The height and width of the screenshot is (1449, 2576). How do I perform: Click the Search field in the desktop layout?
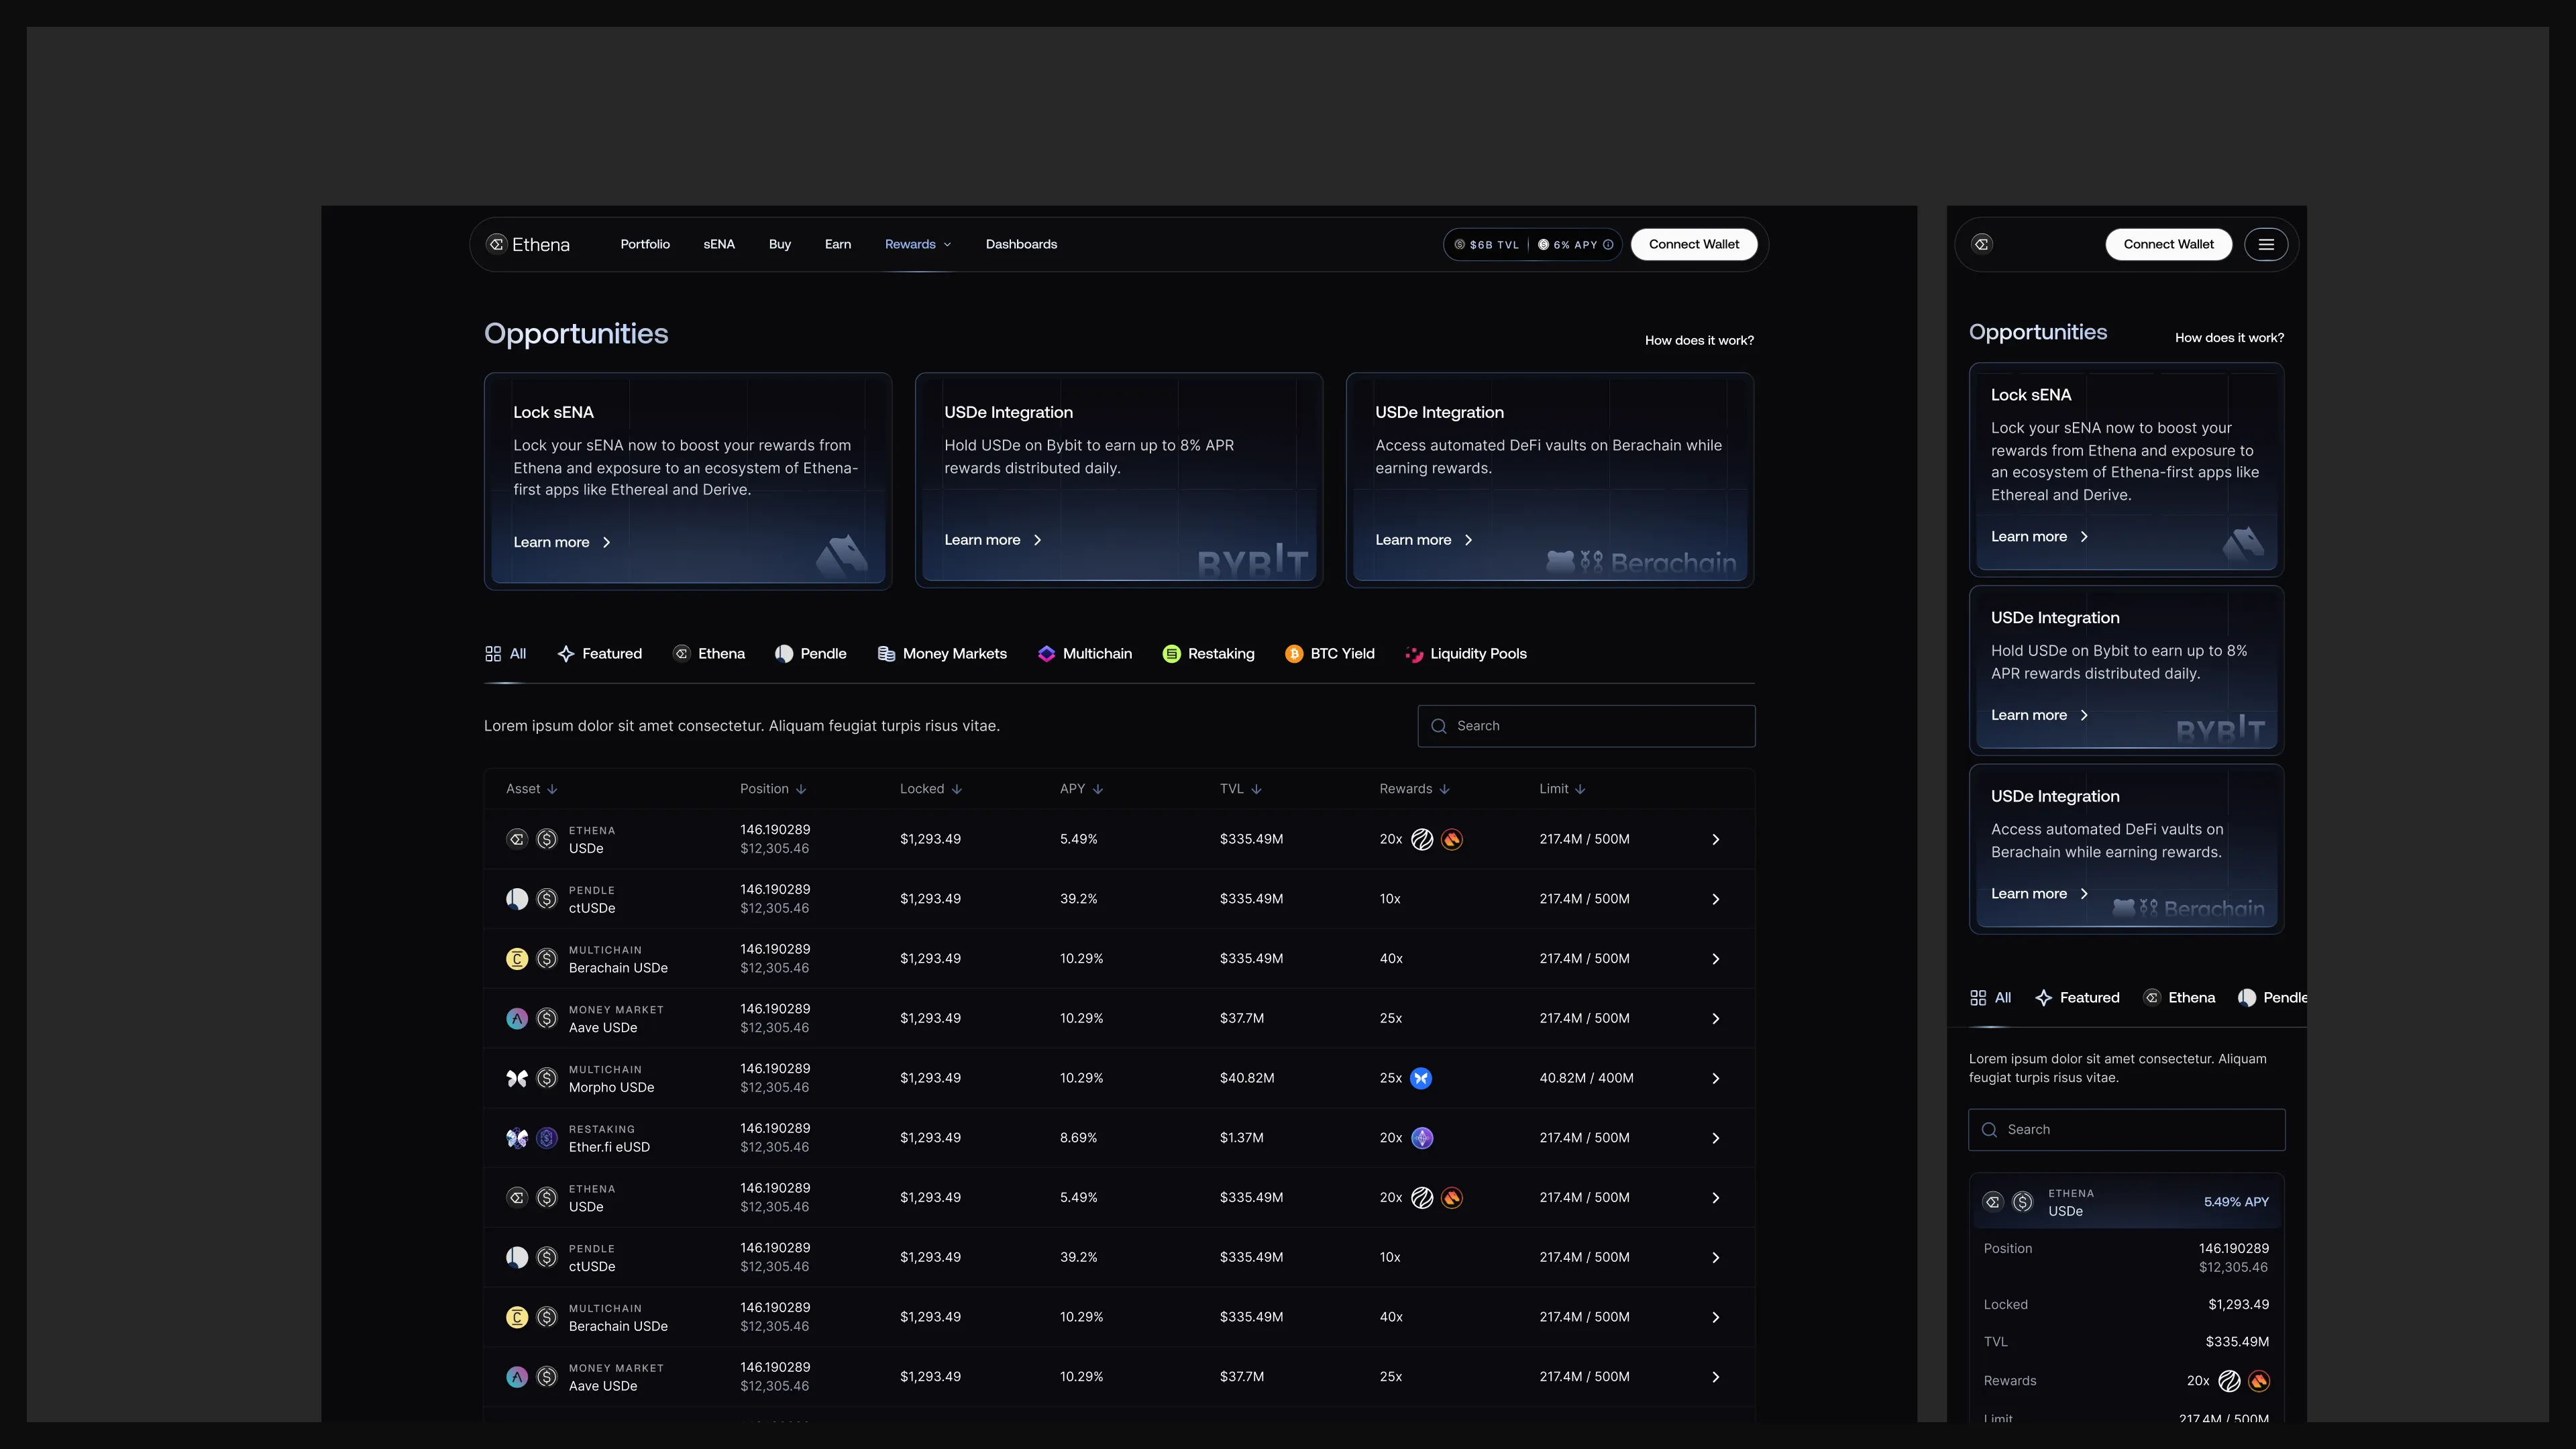pos(1586,726)
